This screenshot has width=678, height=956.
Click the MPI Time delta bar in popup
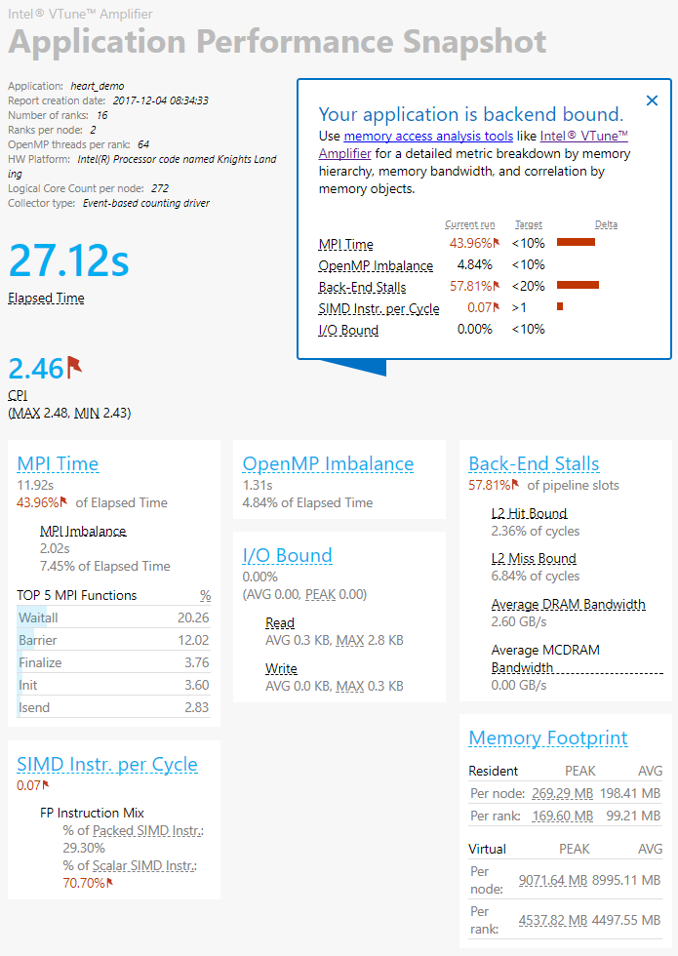576,242
